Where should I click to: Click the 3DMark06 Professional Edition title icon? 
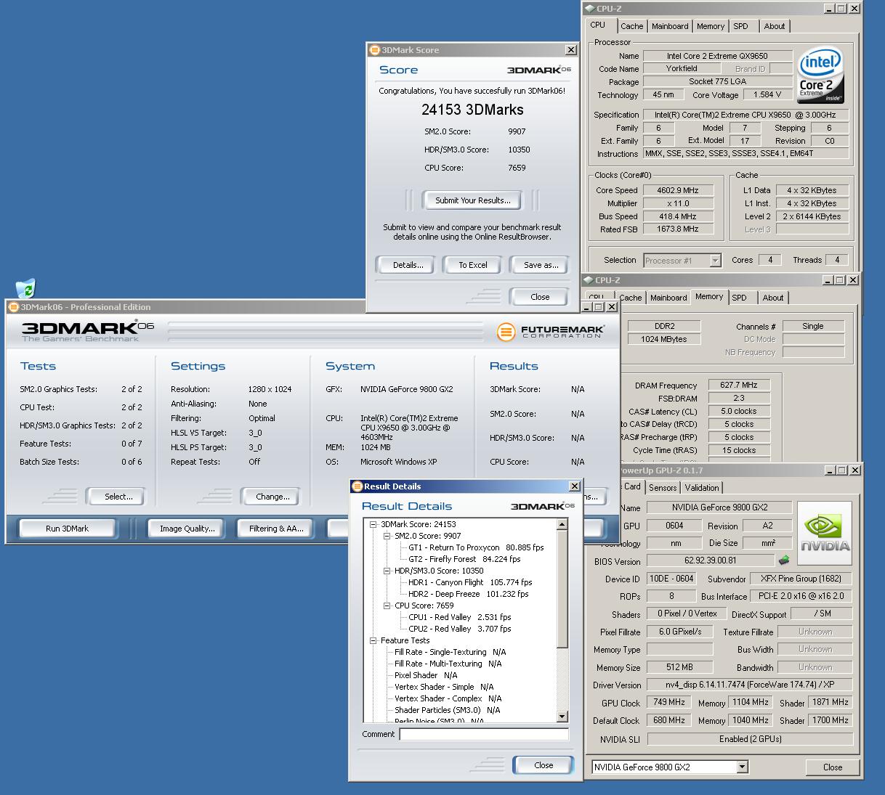pyautogui.click(x=13, y=307)
